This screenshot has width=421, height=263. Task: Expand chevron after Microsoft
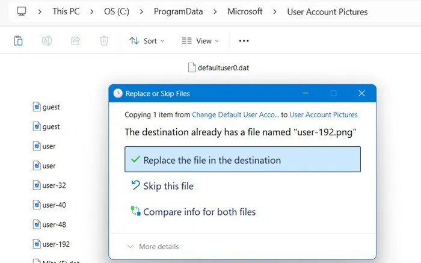pos(275,12)
